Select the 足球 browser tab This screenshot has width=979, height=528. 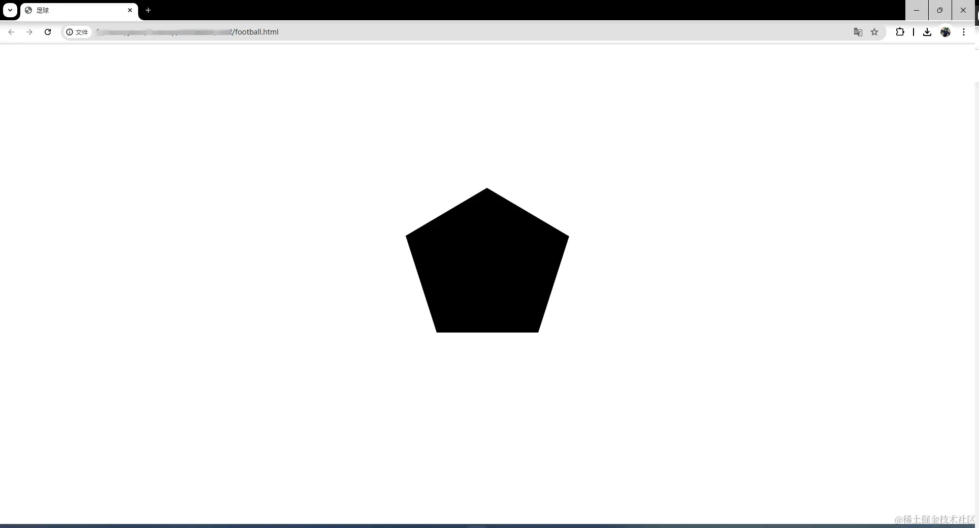tap(79, 10)
